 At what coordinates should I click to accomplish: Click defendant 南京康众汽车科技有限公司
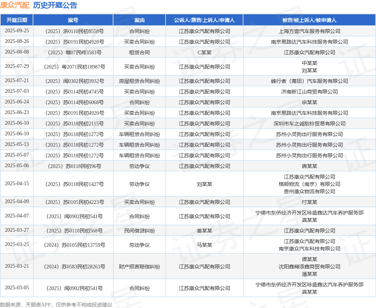point(309,249)
